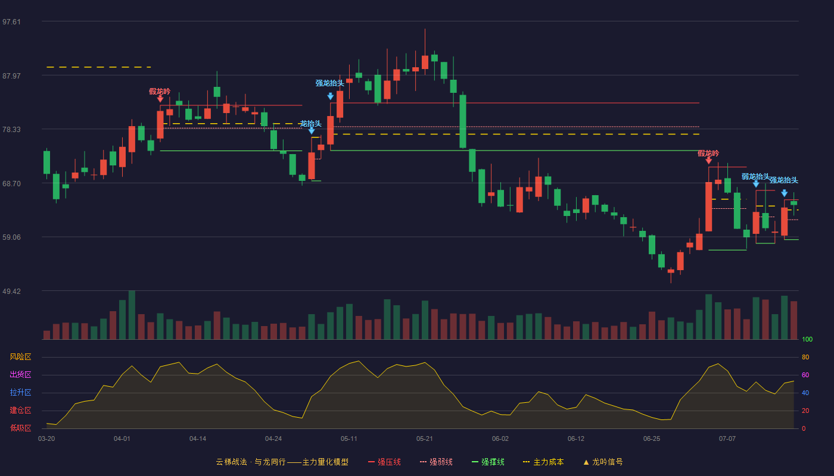Click the blue 40 indicator scale label
Image resolution: width=834 pixels, height=476 pixels.
pos(805,393)
